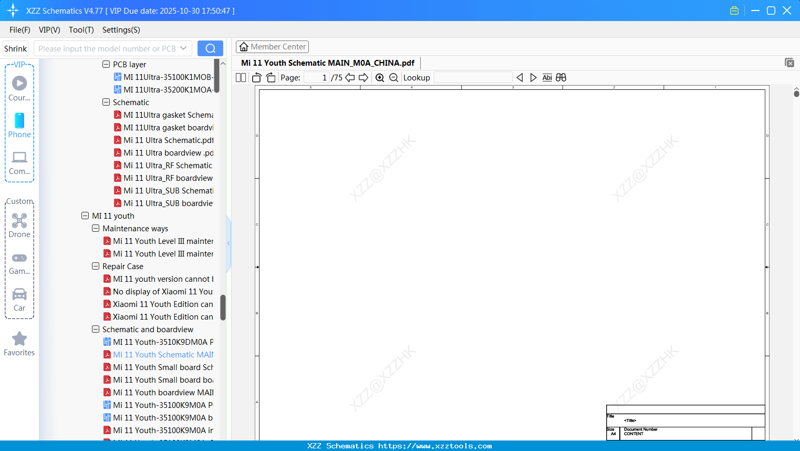Select the Phone category in sidebar
The image size is (800, 451).
coord(19,126)
